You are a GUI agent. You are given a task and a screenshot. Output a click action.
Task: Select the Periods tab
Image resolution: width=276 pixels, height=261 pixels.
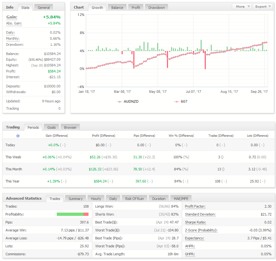click(33, 127)
